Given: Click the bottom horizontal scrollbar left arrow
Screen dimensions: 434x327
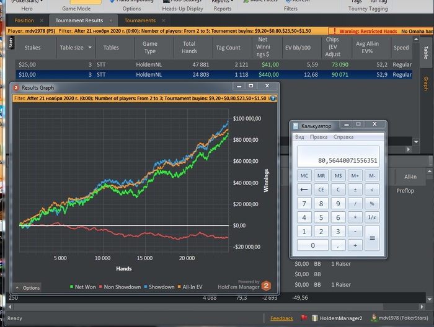Looking at the screenshot, I should [10, 307].
